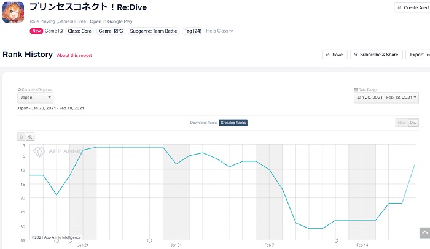This screenshot has width=430, height=249.
Task: Click the event marker before Jan 31
Action: coord(149,241)
